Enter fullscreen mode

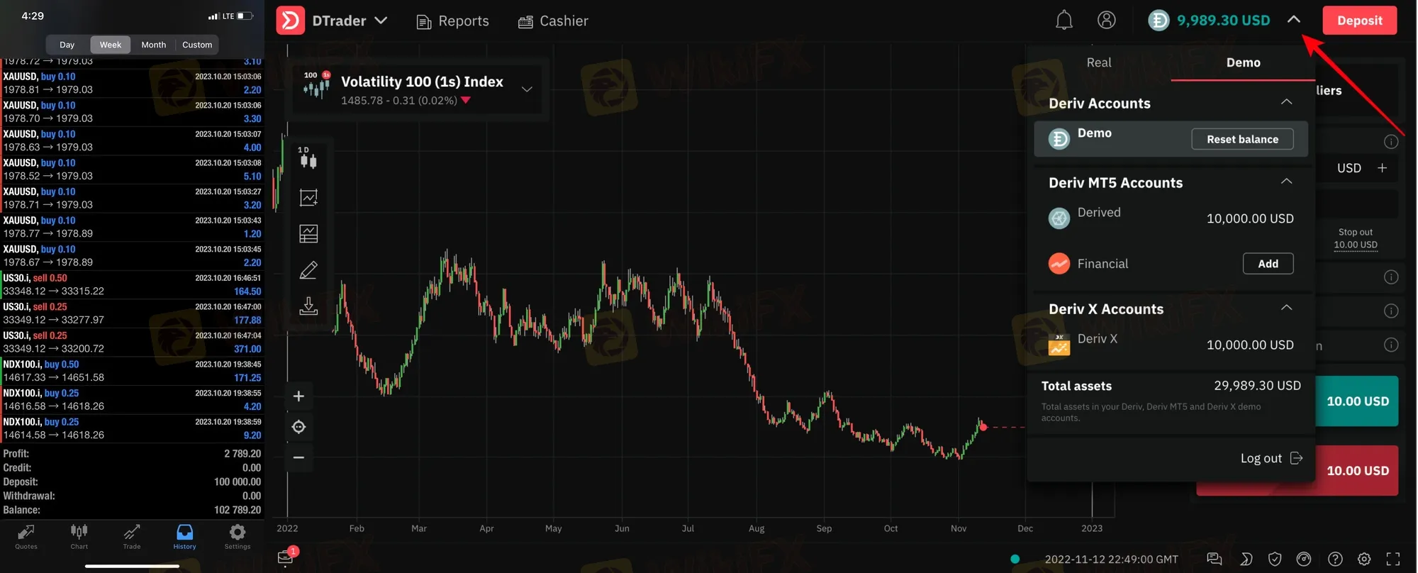(x=1393, y=560)
